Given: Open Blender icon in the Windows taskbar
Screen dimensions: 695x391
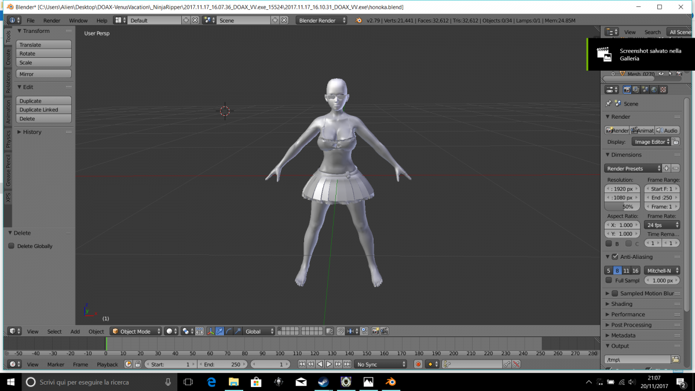Looking at the screenshot, I should click(x=391, y=382).
